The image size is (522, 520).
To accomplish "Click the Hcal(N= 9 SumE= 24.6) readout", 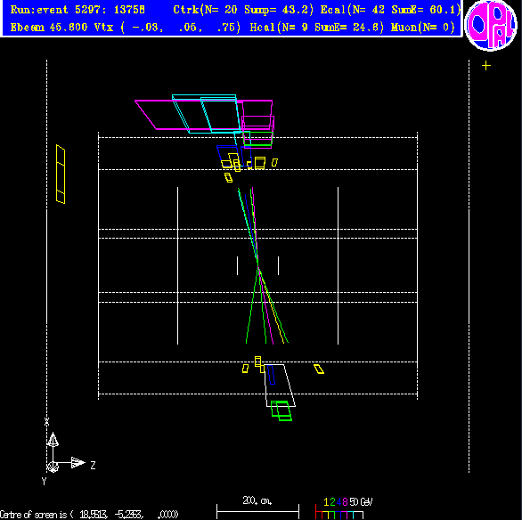I will click(317, 28).
